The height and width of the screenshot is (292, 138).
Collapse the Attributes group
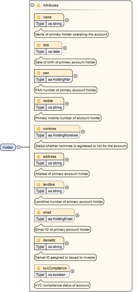(x=33, y=5)
